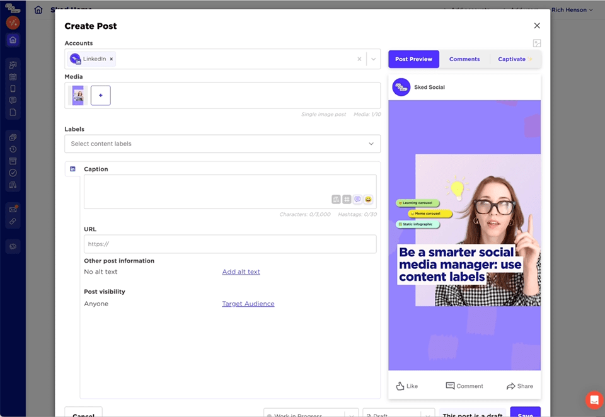
Task: Click the image icon below the close button
Action: (537, 43)
